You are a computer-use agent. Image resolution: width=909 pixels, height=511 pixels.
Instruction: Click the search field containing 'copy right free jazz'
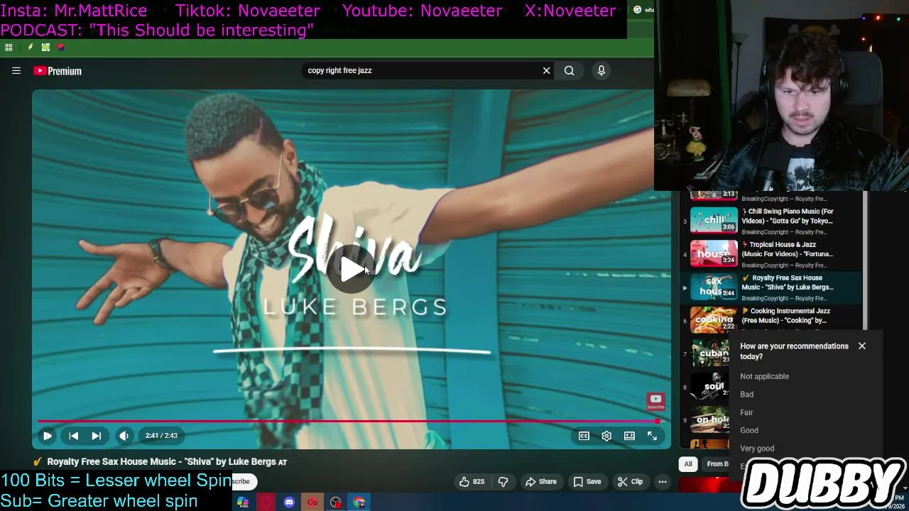coord(422,70)
